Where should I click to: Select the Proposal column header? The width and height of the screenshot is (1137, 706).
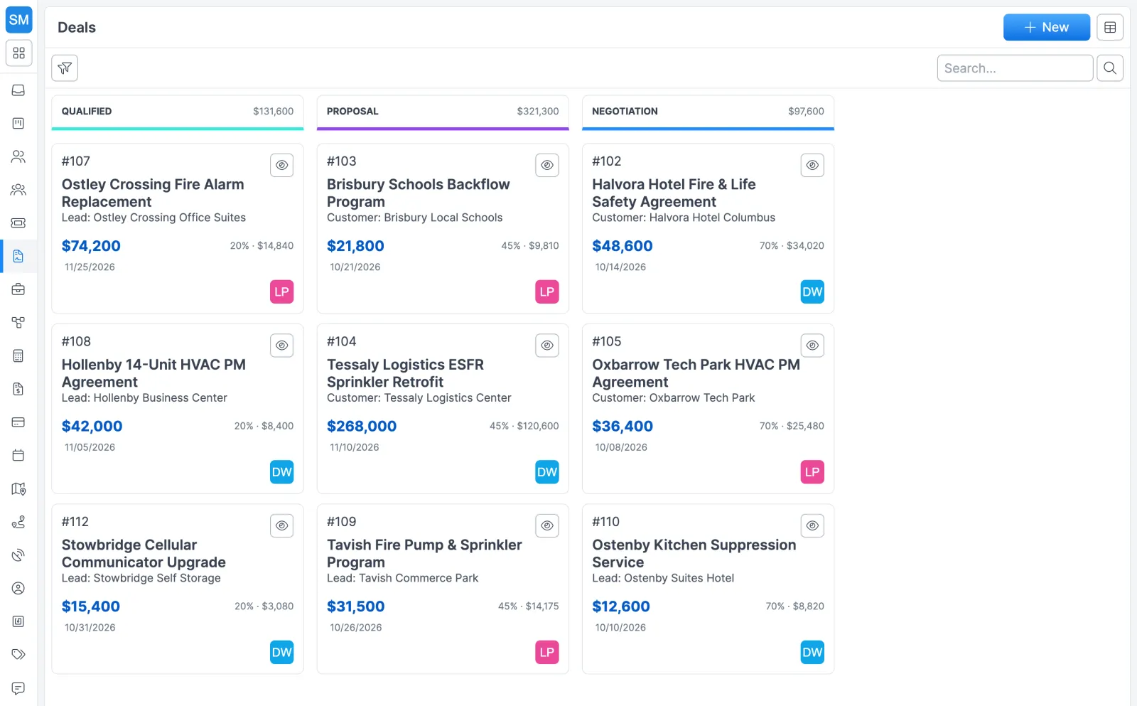(443, 112)
